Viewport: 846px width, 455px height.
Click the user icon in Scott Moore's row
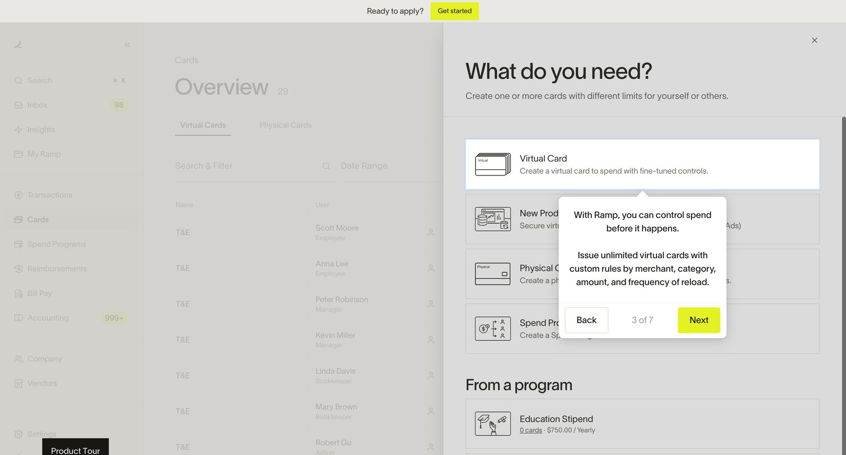point(431,232)
